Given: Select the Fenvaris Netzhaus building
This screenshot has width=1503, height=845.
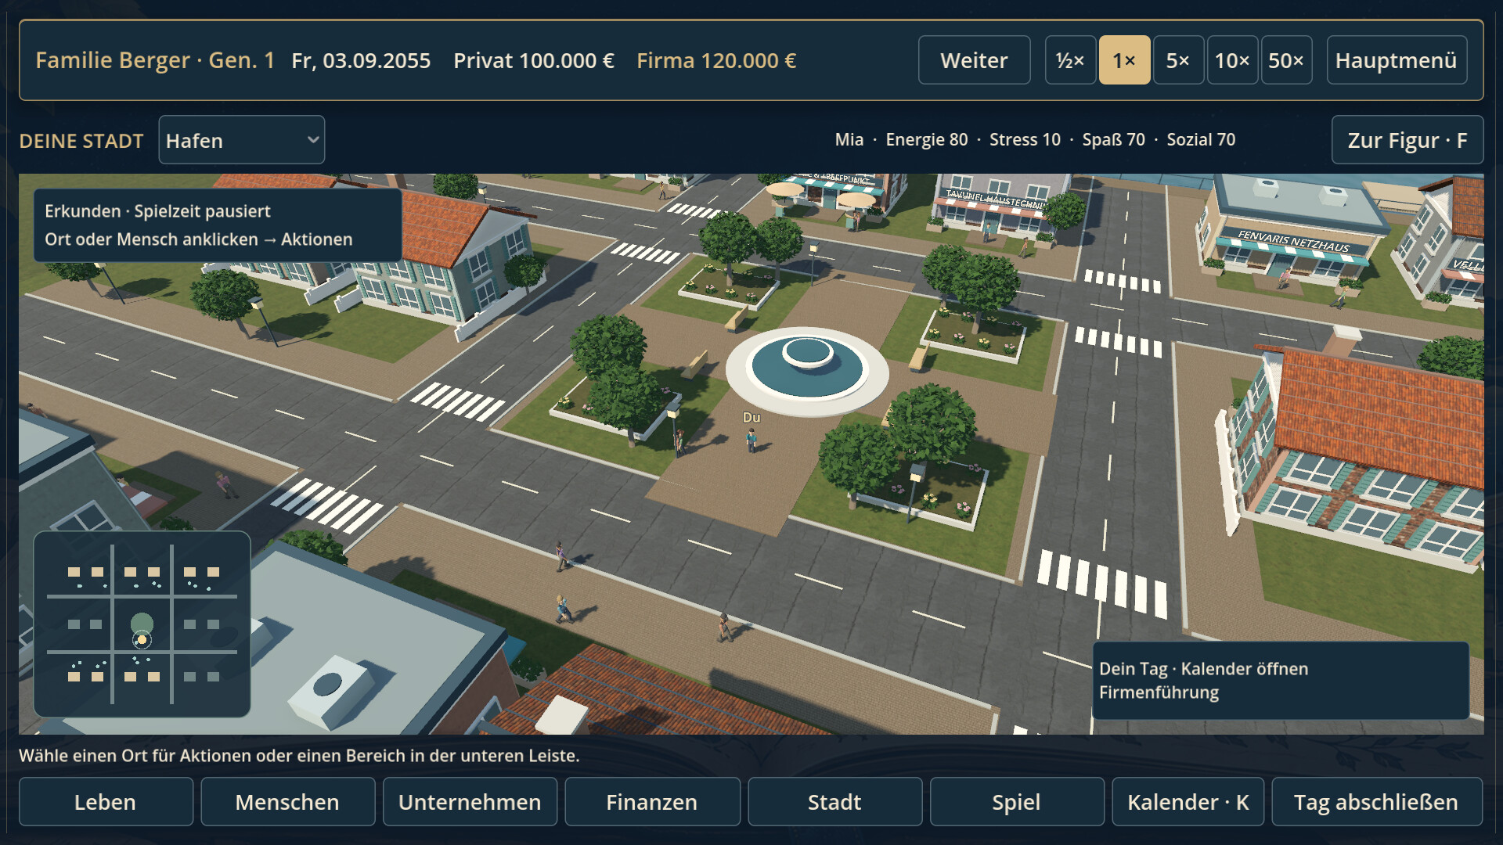Looking at the screenshot, I should pos(1292,231).
